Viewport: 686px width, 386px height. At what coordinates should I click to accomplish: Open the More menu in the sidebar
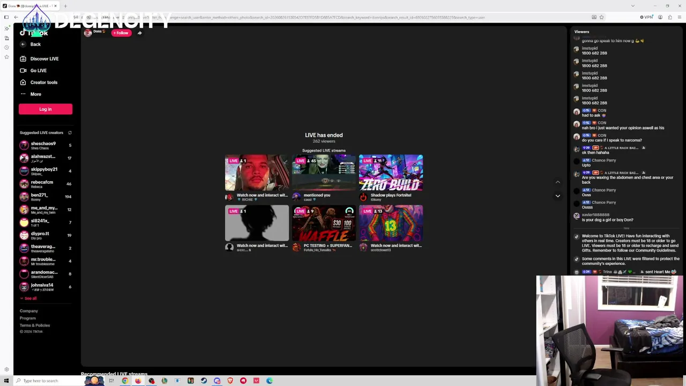(31, 94)
